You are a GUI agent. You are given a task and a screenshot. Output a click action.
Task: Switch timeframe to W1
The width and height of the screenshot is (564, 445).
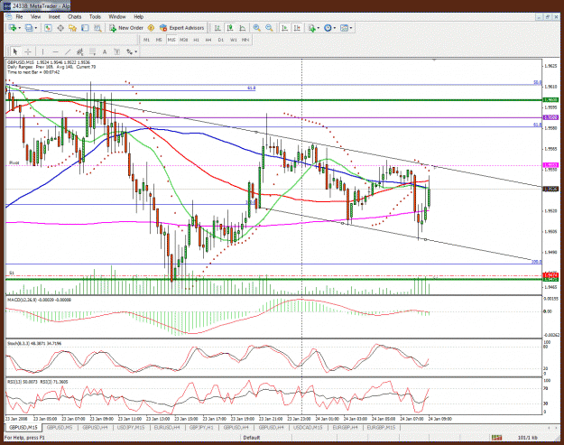234,40
